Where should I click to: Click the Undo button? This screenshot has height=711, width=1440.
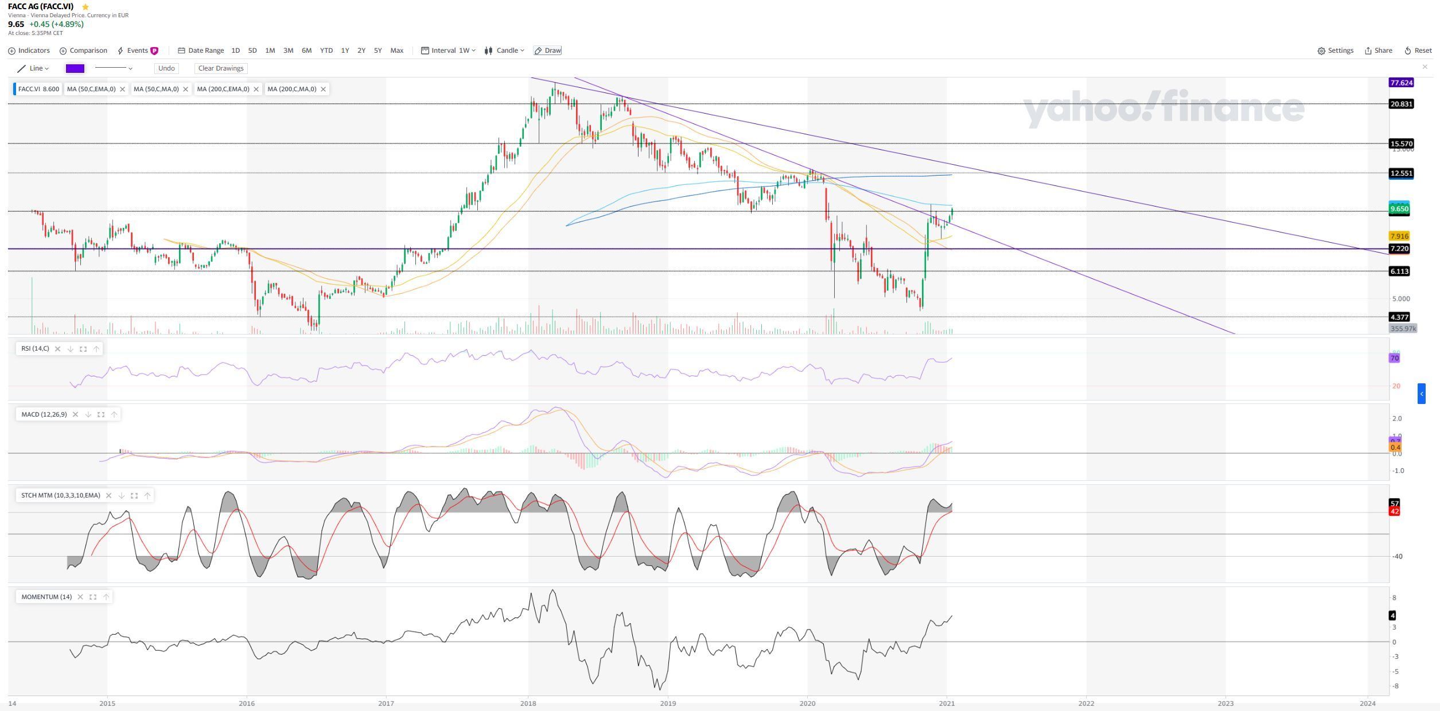tap(166, 68)
